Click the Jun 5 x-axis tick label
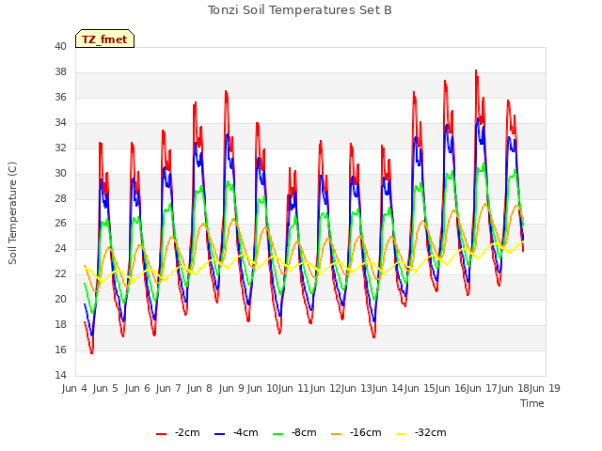 (x=105, y=388)
